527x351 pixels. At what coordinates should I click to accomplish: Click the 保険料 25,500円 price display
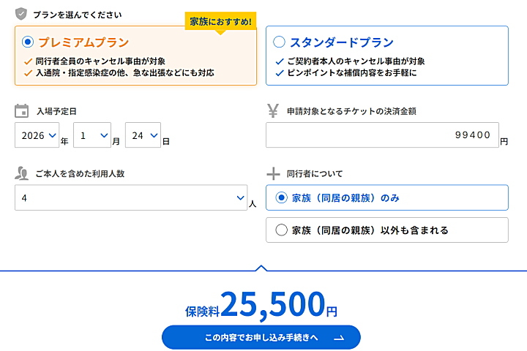click(261, 305)
